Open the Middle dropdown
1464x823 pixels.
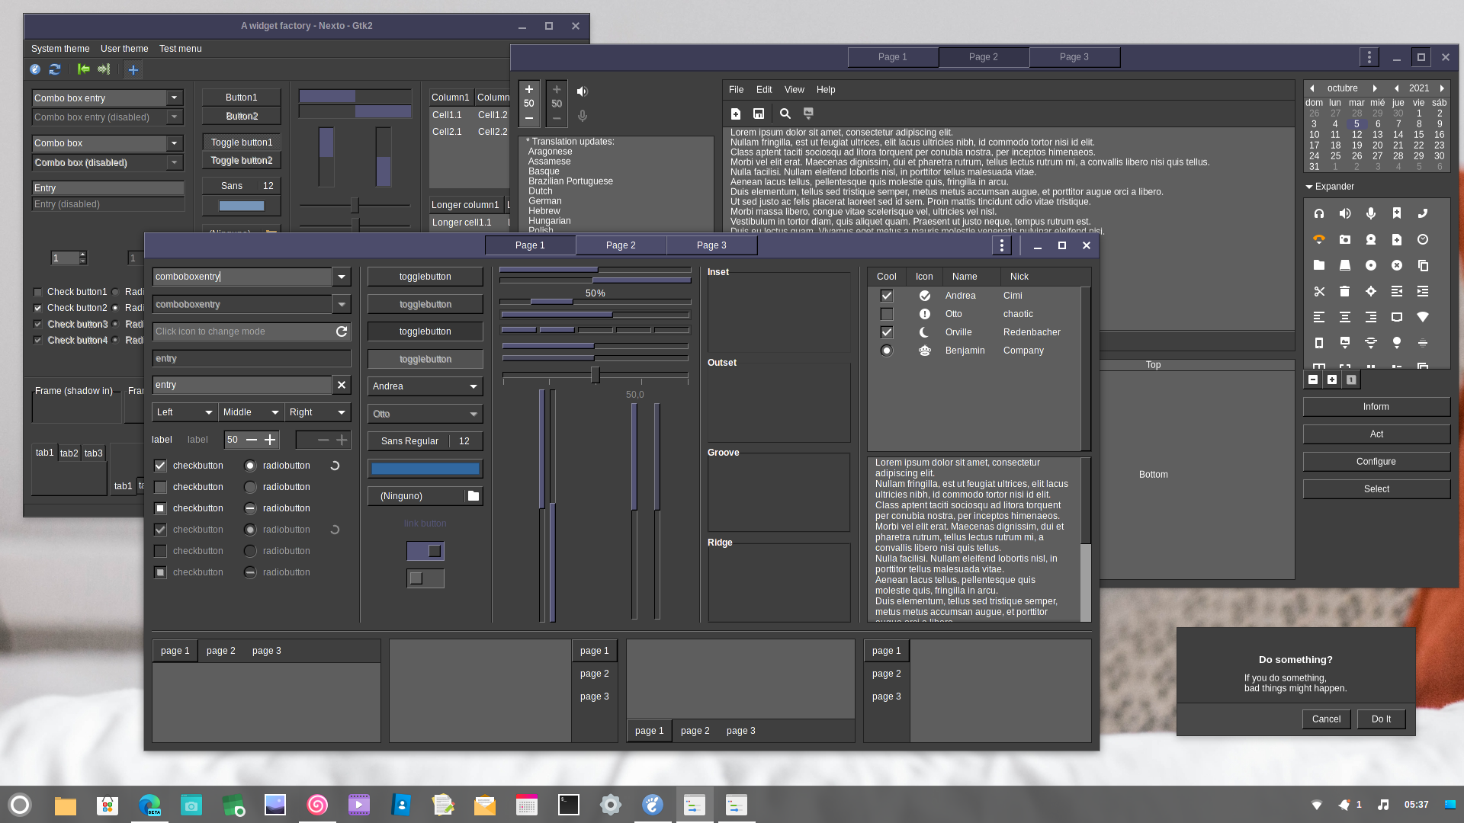tap(252, 412)
